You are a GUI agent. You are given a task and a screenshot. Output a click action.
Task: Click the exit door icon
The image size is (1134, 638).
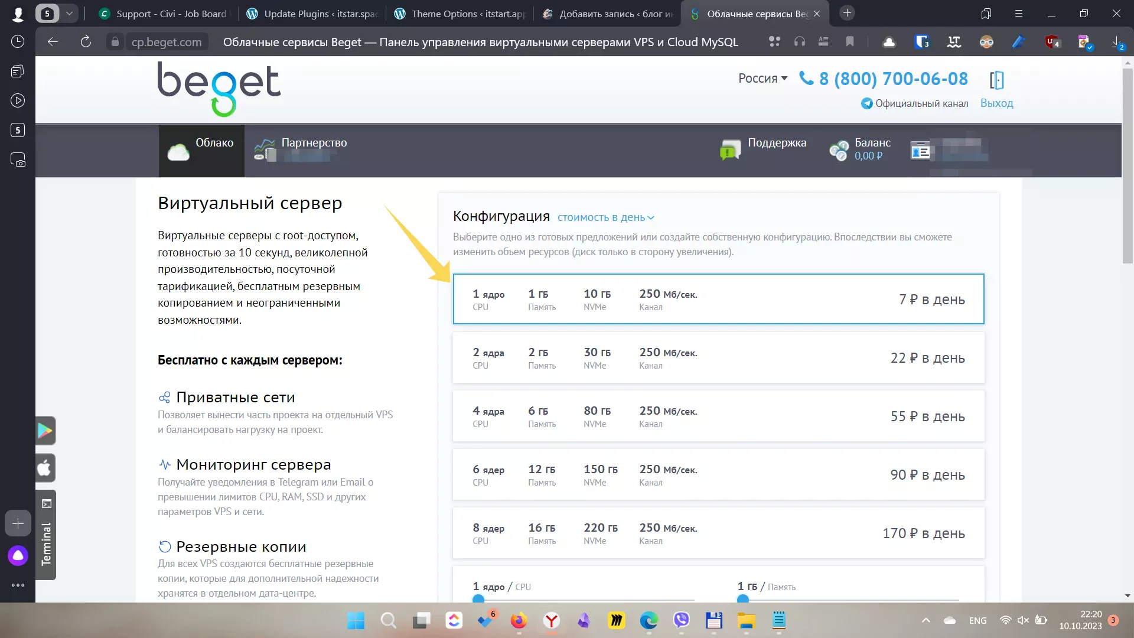pos(997,80)
